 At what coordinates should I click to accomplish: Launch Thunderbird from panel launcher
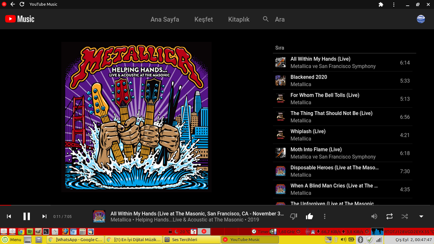pyautogui.click(x=91, y=231)
